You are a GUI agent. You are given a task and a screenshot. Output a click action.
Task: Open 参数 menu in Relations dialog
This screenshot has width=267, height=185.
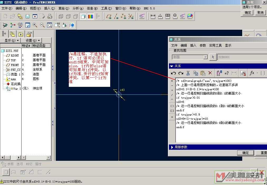[203, 46]
